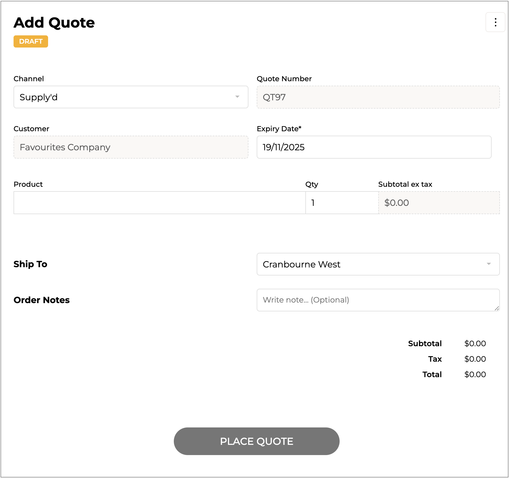Click the DRAFT status badge

coord(31,41)
